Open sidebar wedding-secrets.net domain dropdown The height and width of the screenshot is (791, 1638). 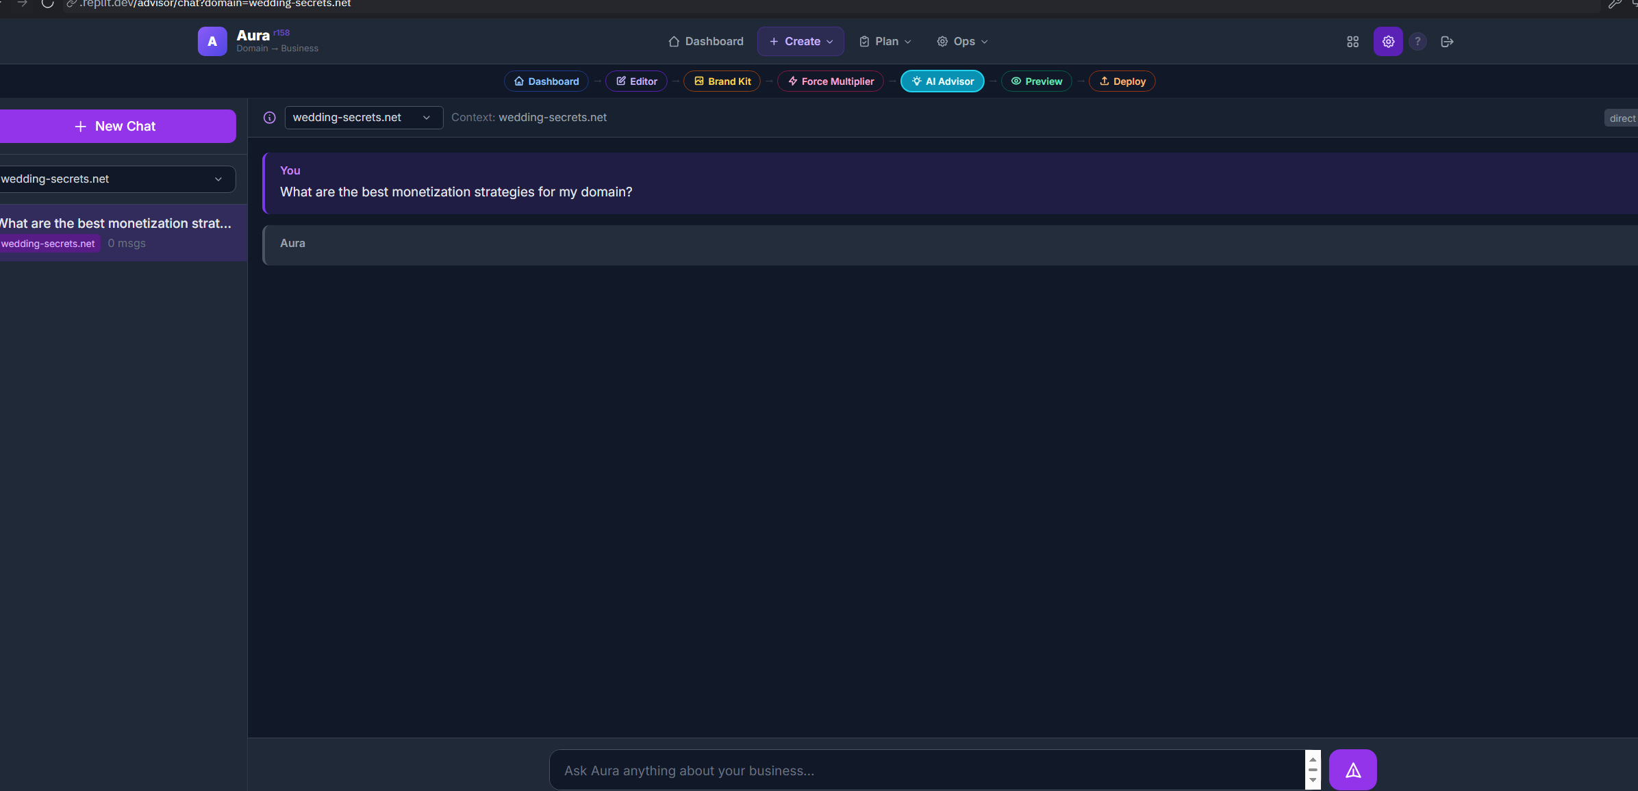pos(116,179)
